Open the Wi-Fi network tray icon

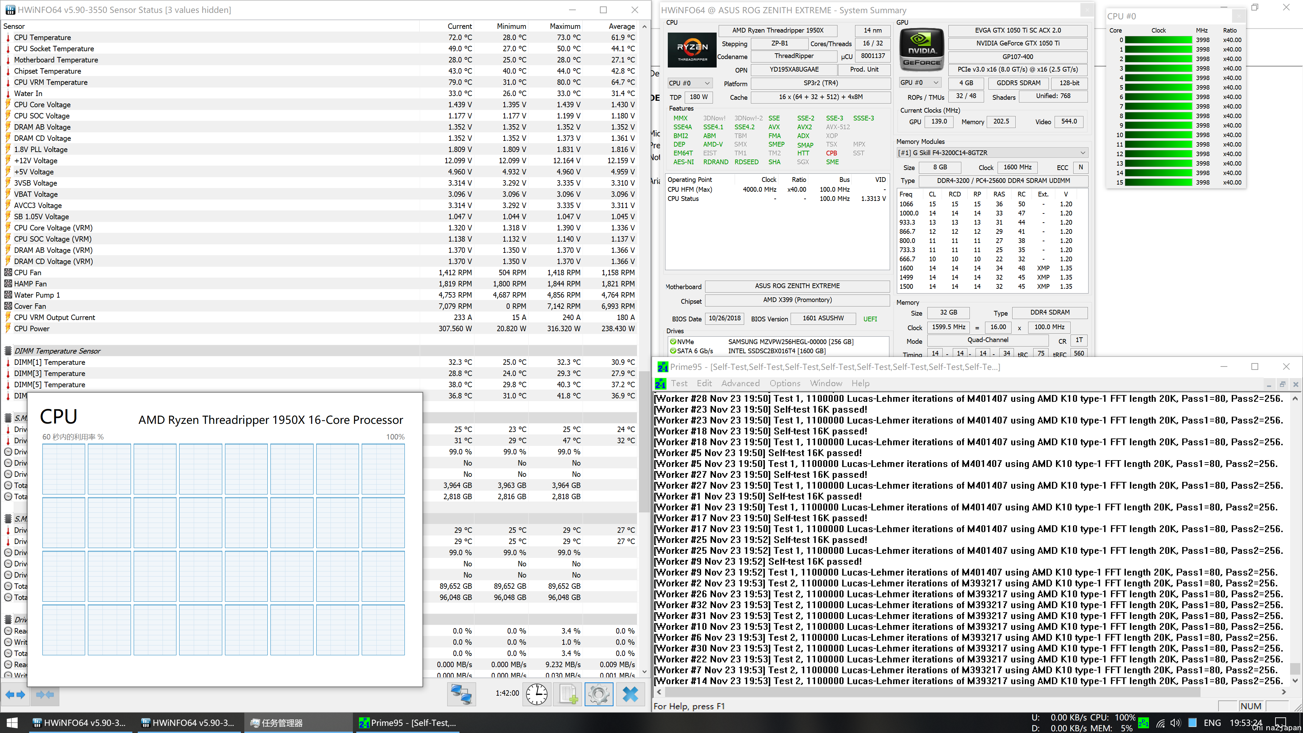[x=1160, y=723]
